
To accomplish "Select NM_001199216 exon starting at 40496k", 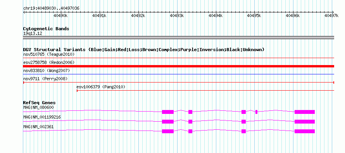I will pos(305,122).
